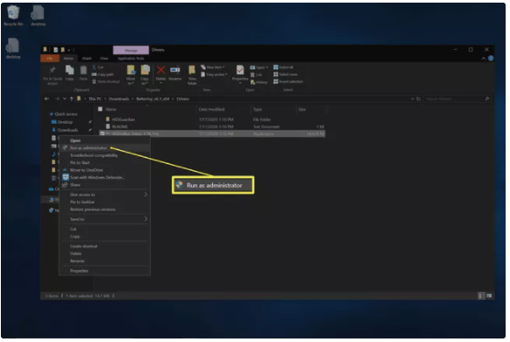Viewport: 510px width, 342px height.
Task: Click the Properties icon in the title bar toolbar
Action: pos(55,50)
